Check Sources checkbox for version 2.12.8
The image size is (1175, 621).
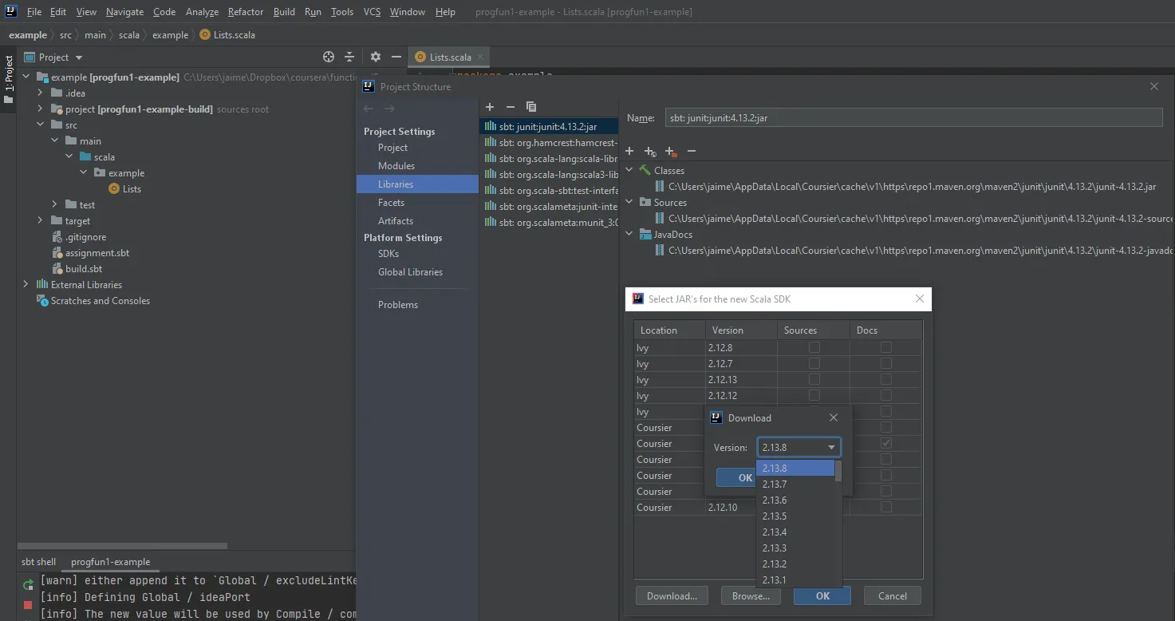(814, 347)
